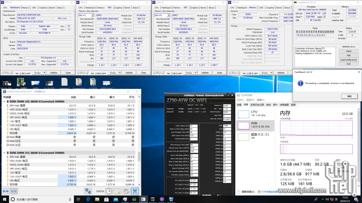Image resolution: width=362 pixels, height=203 pixels.
Task: Open Mail app from the taskbar
Action: pos(116,199)
